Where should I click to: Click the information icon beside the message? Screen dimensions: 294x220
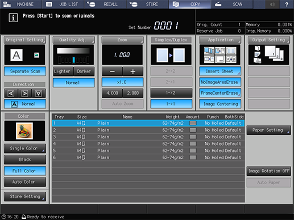pos(13,18)
